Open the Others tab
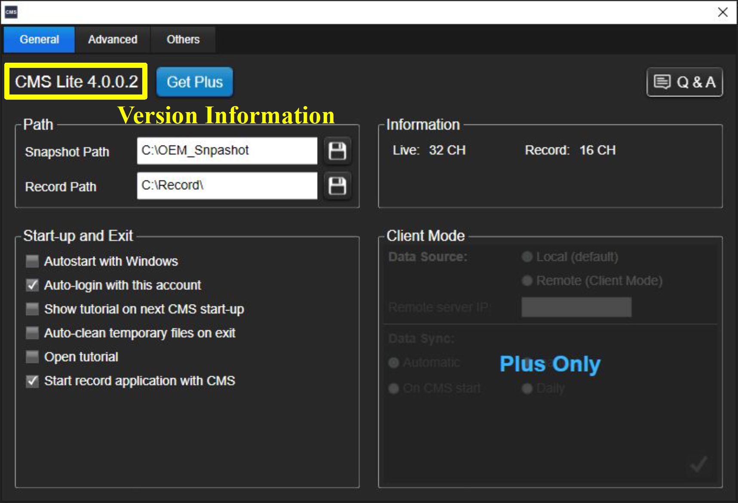 pos(183,40)
